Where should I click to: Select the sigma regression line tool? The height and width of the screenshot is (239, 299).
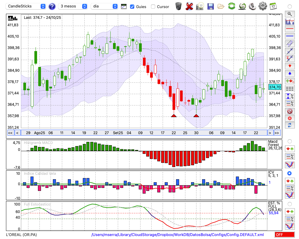point(290,59)
